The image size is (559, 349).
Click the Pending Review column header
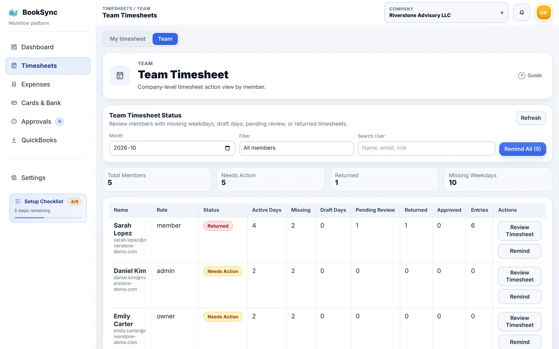pyautogui.click(x=375, y=210)
